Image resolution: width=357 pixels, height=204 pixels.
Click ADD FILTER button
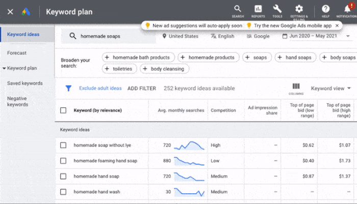pyautogui.click(x=141, y=88)
